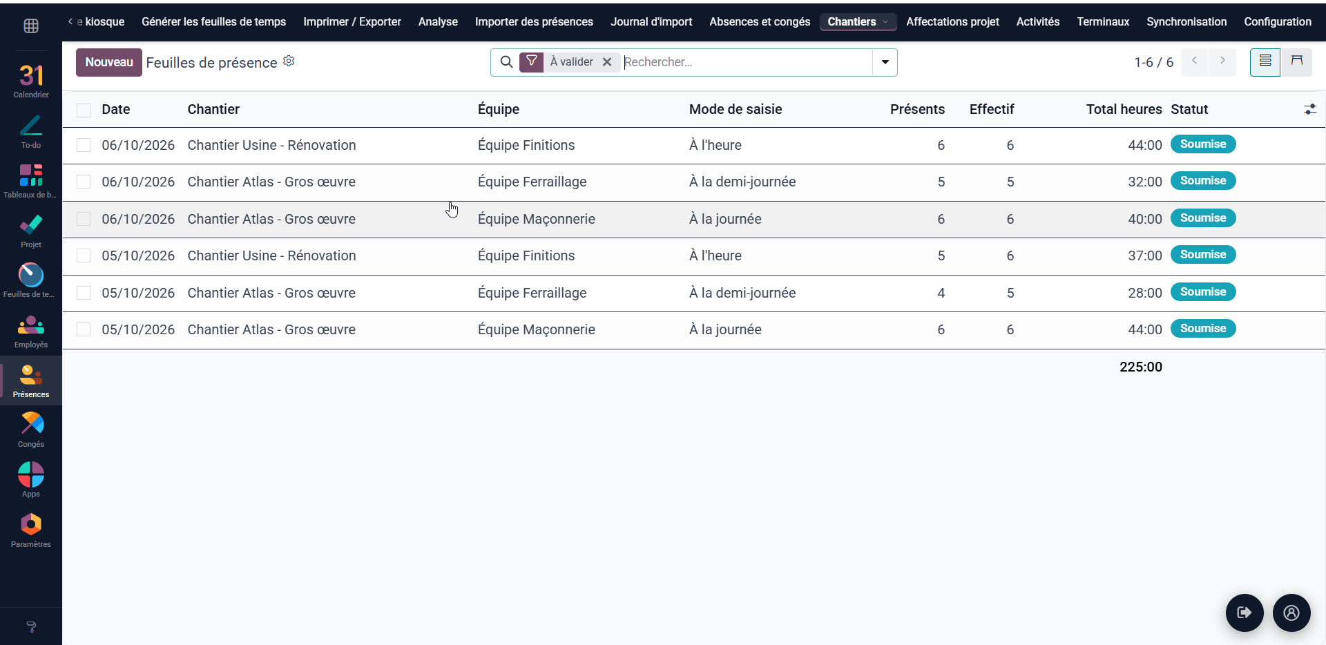
Task: Open the Paramètres app icon
Action: tap(31, 530)
